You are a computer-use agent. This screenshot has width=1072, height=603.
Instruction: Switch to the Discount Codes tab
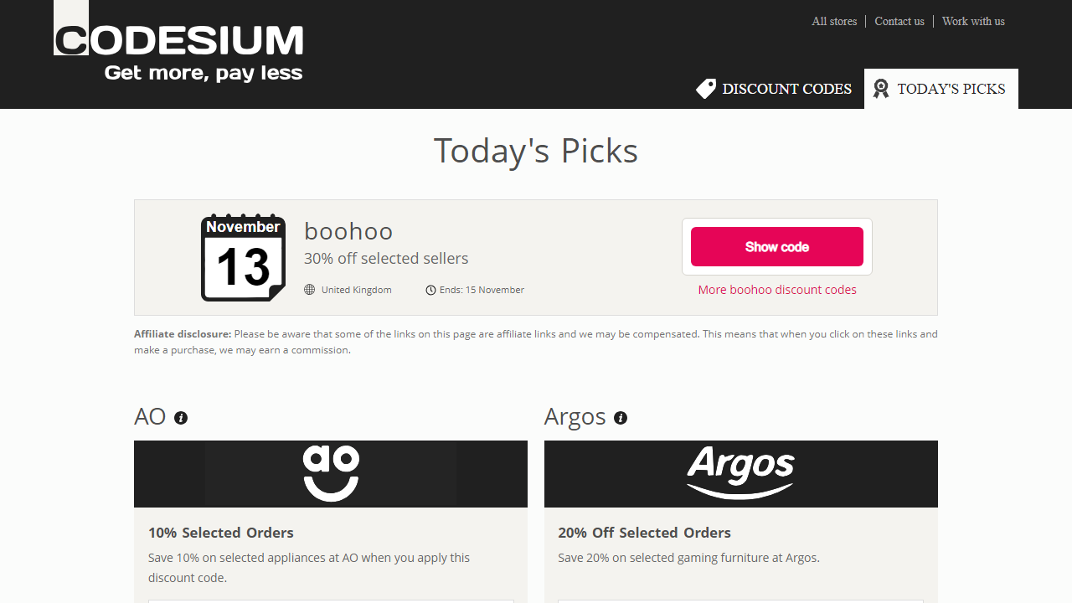(x=786, y=89)
